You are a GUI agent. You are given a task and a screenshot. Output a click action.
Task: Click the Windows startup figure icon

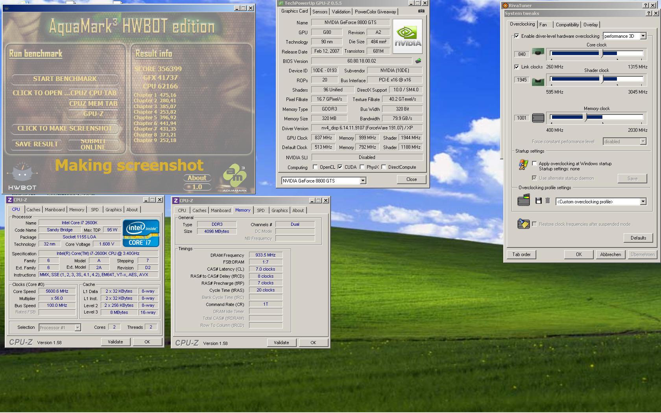point(523,165)
